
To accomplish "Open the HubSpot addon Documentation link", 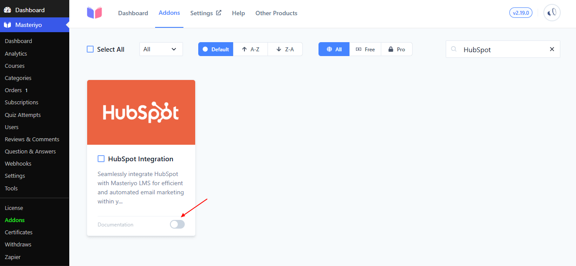I will 115,225.
